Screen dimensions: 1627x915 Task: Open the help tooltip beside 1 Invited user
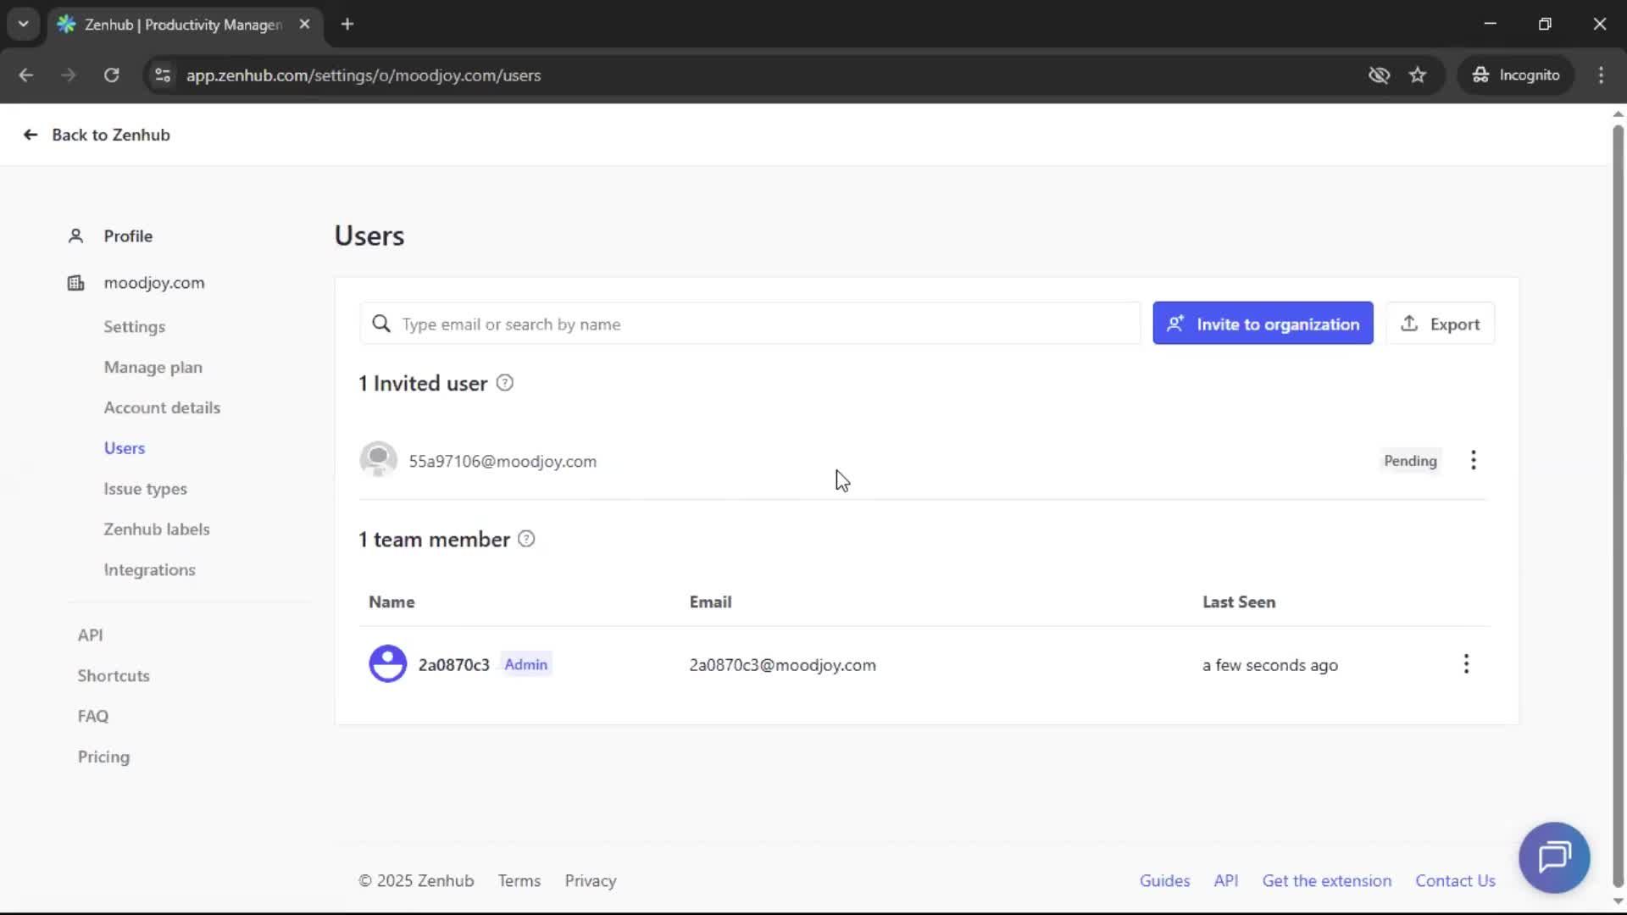505,383
